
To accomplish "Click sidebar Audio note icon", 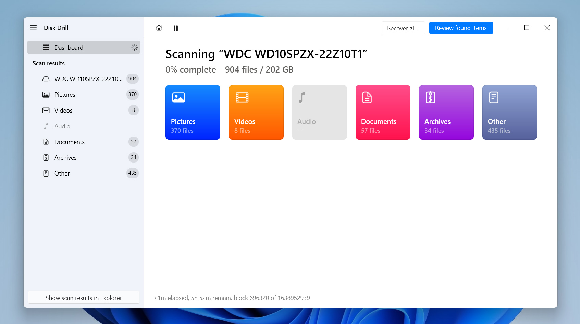I will click(46, 126).
